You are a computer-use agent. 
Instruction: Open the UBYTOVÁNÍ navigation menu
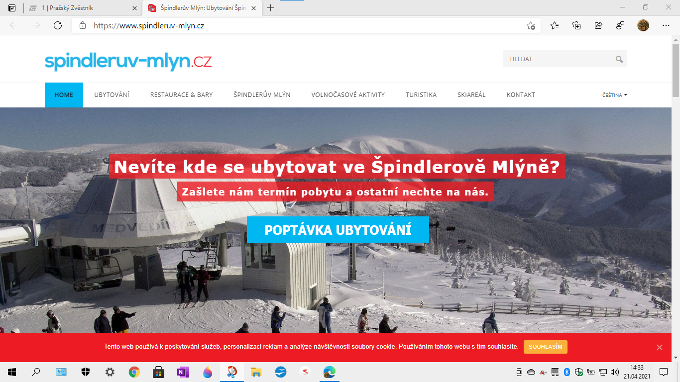coord(112,95)
